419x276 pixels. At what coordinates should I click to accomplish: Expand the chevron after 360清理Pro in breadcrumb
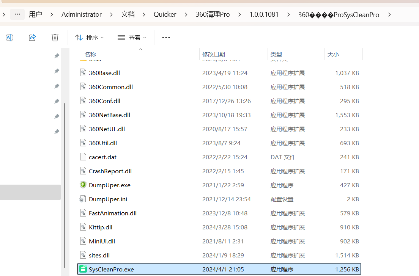239,14
